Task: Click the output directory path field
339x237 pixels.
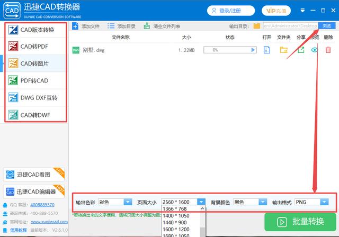Action: click(x=290, y=26)
